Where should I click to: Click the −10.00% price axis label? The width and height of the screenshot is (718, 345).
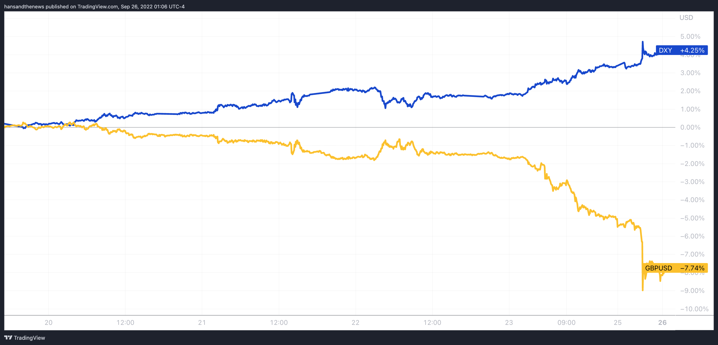pyautogui.click(x=694, y=309)
